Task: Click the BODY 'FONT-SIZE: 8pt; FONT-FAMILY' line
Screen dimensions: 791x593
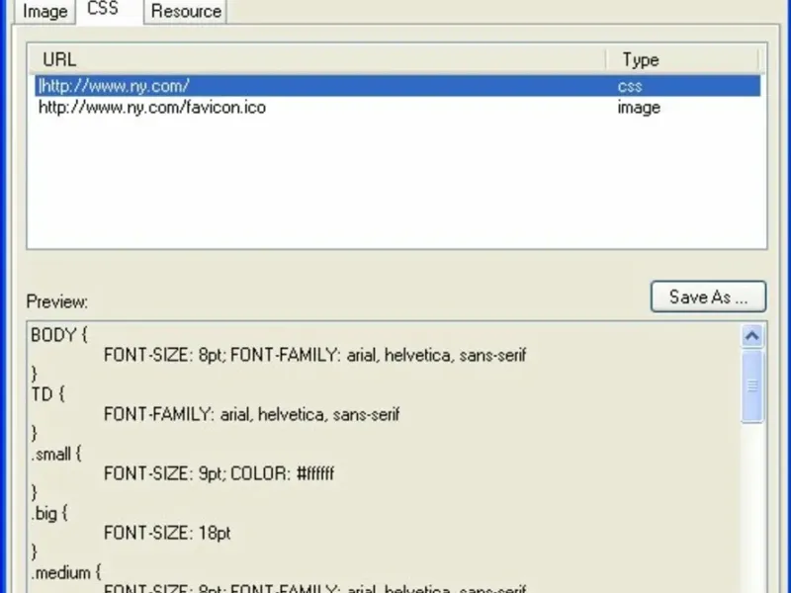Action: point(314,355)
